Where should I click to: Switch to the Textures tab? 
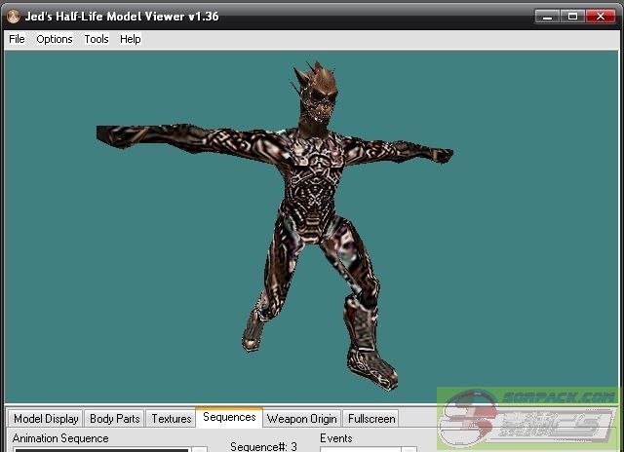(x=172, y=419)
